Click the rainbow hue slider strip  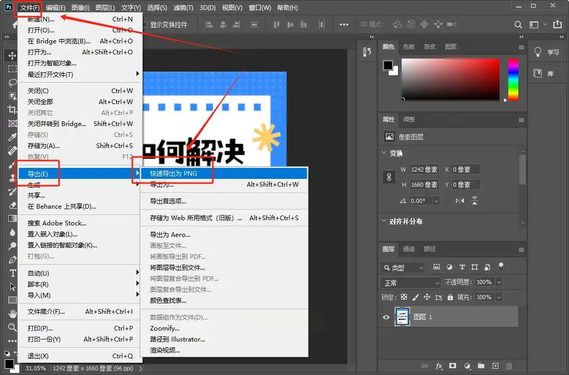[x=513, y=79]
